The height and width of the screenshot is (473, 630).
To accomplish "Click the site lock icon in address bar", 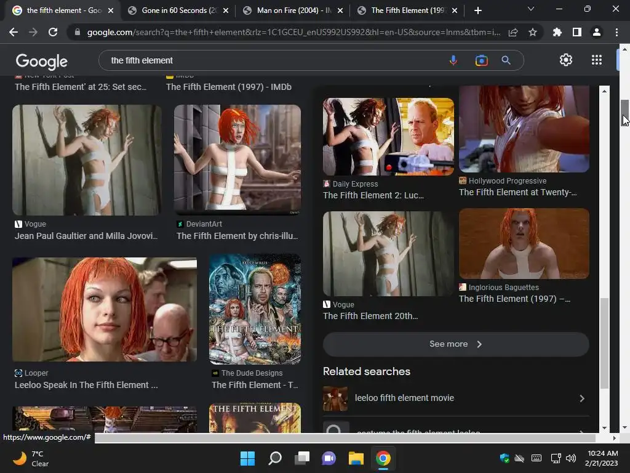I will click(78, 32).
